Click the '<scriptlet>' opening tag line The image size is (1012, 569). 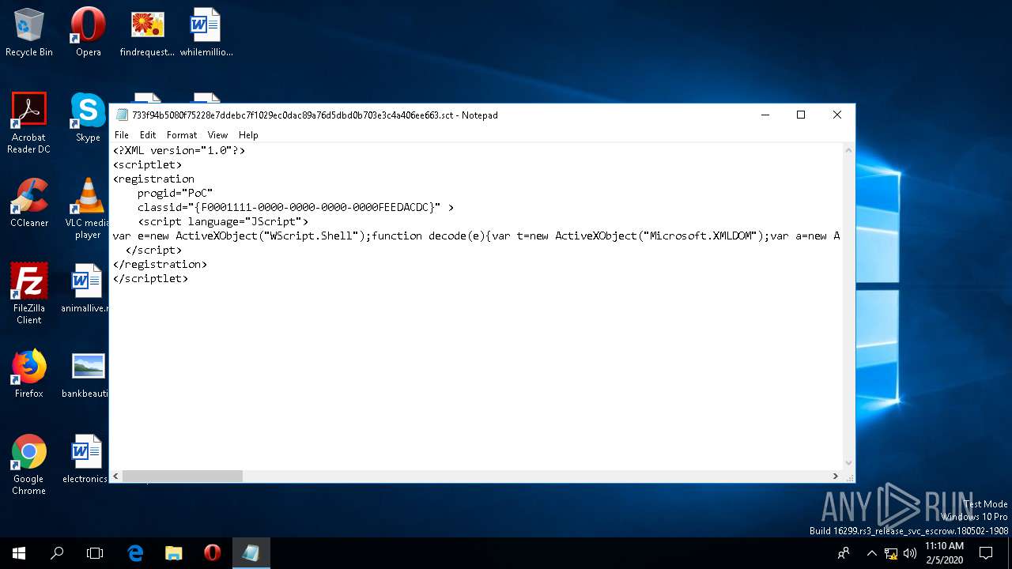147,164
